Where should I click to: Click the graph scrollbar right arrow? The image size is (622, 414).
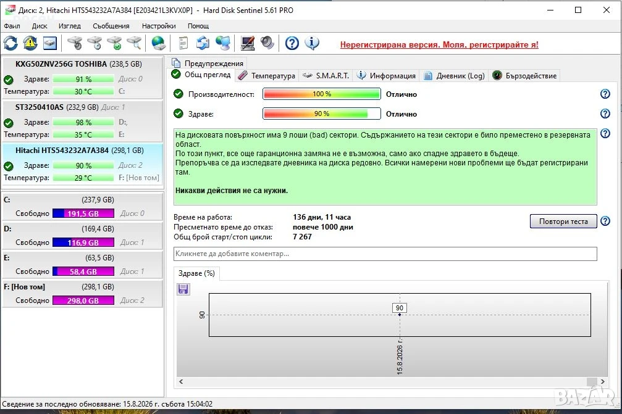click(x=603, y=381)
